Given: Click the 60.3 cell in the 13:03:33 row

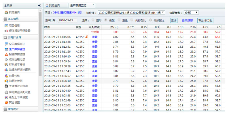Looking at the screenshot, I should pos(218,96).
